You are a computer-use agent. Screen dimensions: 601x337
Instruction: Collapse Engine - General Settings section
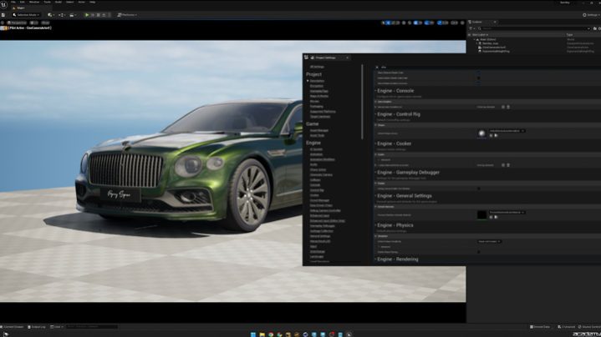pos(375,196)
